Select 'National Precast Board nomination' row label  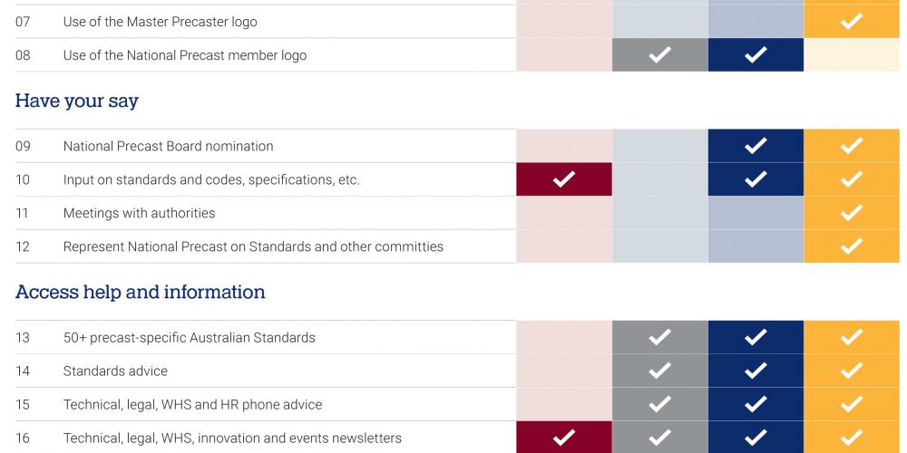pos(169,146)
